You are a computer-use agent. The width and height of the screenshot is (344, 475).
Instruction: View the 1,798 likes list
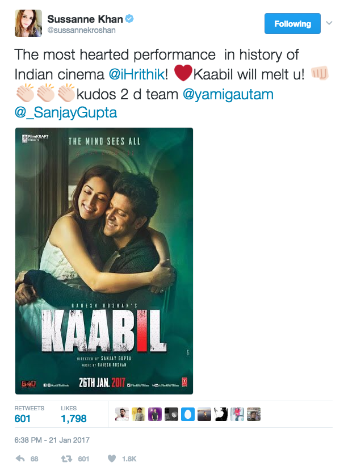point(74,414)
